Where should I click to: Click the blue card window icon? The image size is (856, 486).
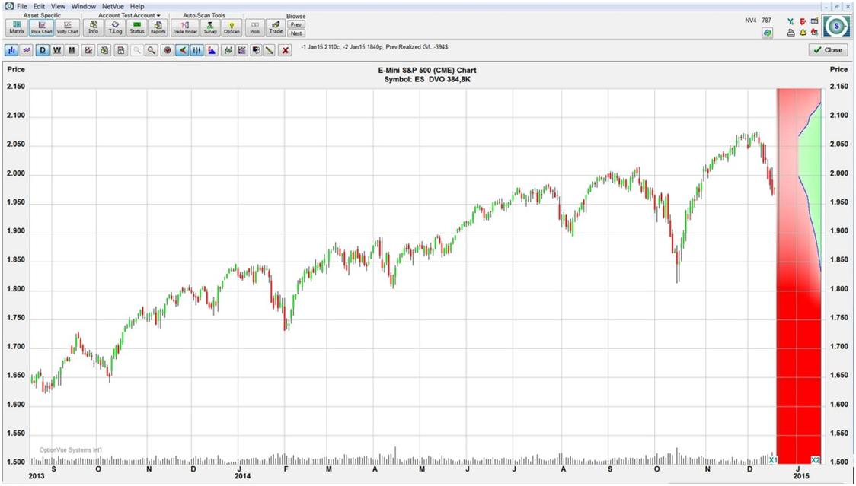click(815, 21)
